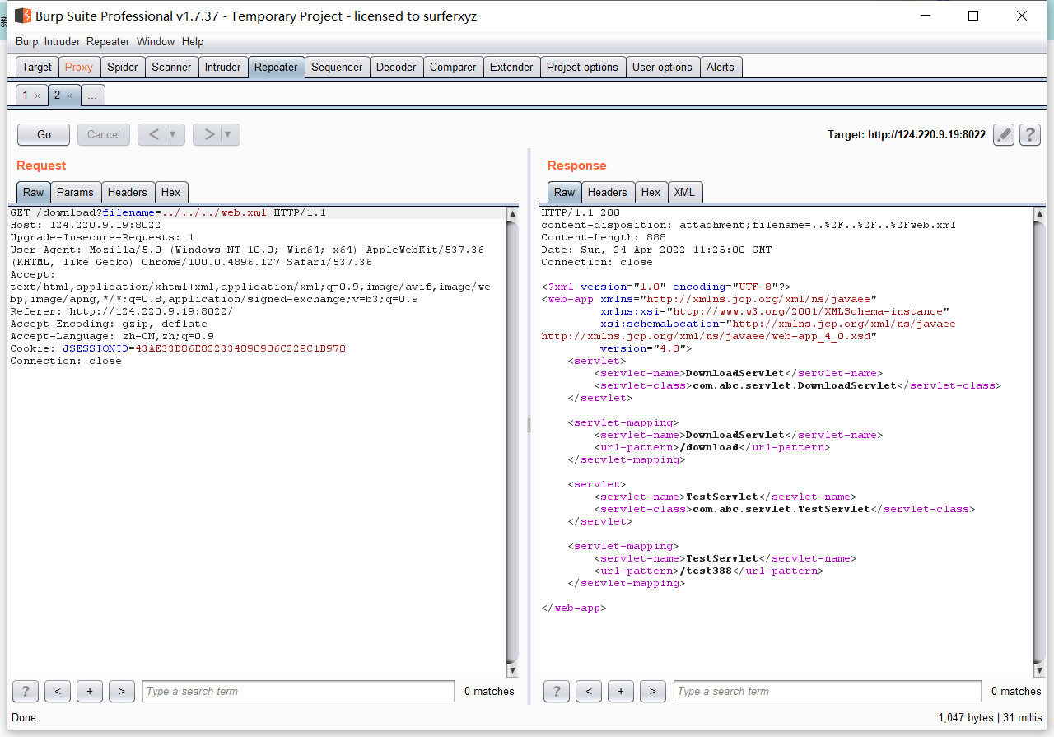This screenshot has width=1054, height=737.
Task: Switch to the Target tab
Action: 37,67
